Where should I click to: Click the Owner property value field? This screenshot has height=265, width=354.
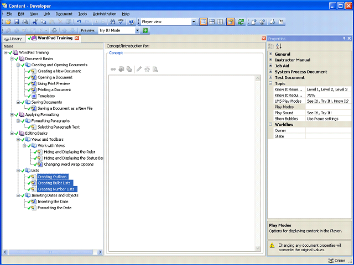click(329, 130)
